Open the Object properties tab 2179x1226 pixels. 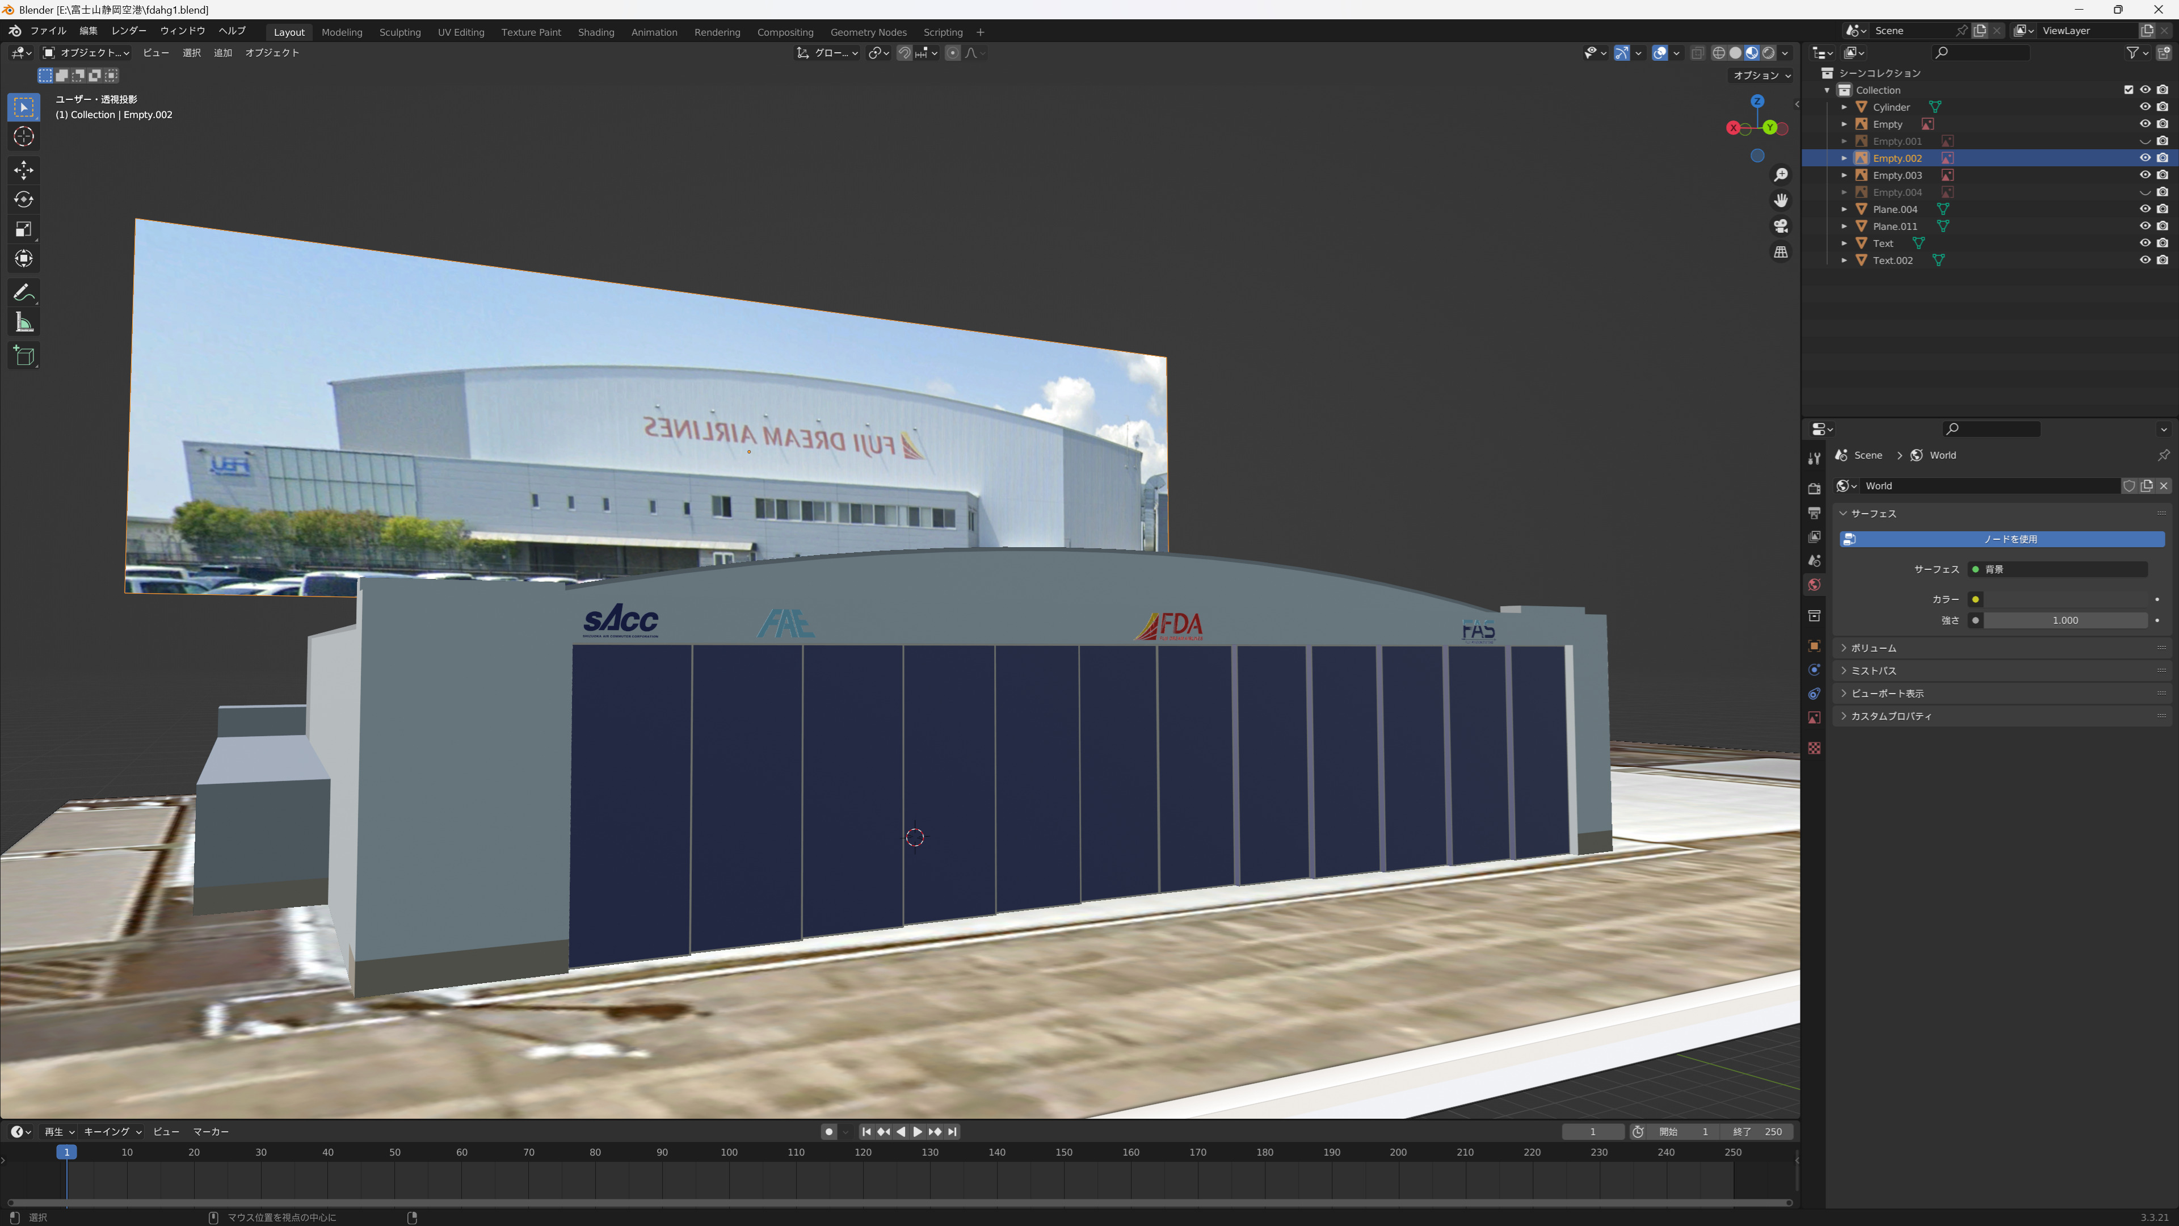coord(1814,645)
